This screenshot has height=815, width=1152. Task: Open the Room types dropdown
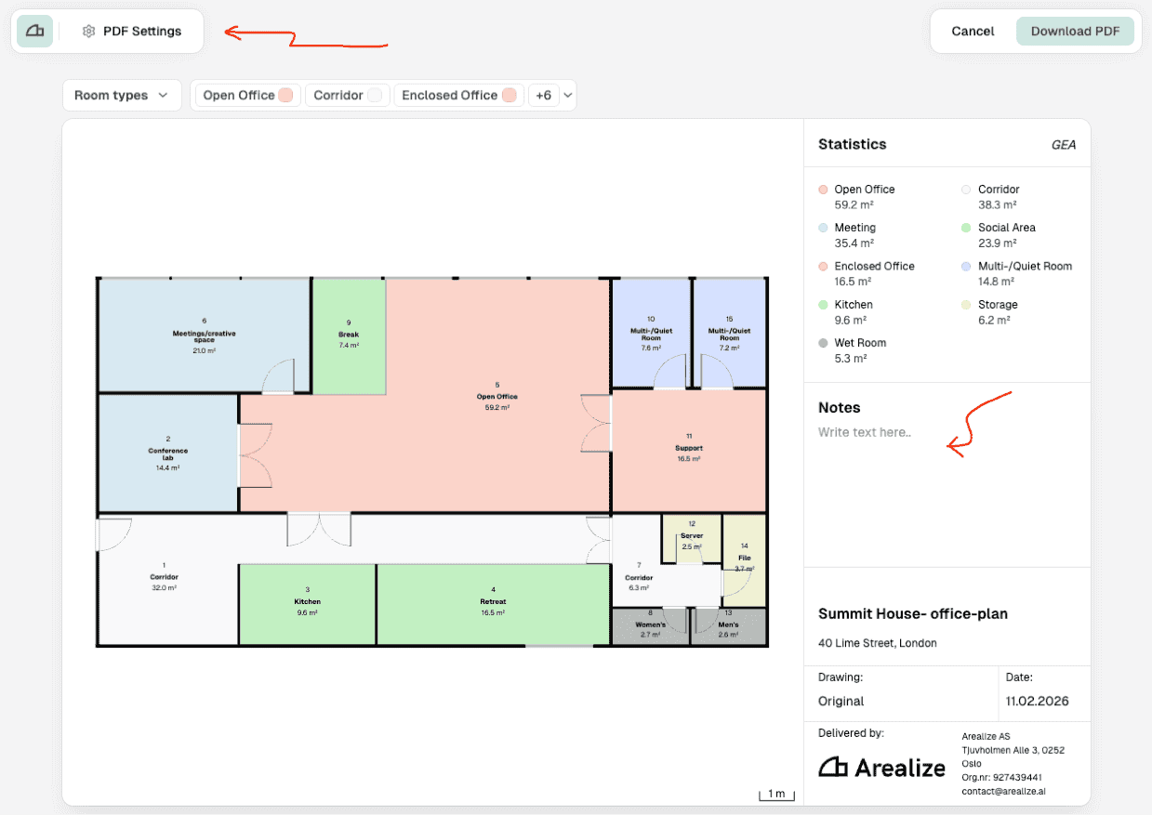(x=122, y=95)
